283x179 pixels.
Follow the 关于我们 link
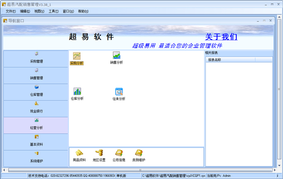tap(221, 37)
